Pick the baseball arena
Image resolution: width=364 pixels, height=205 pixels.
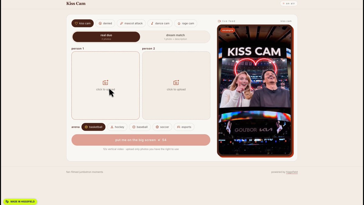[x=140, y=127]
